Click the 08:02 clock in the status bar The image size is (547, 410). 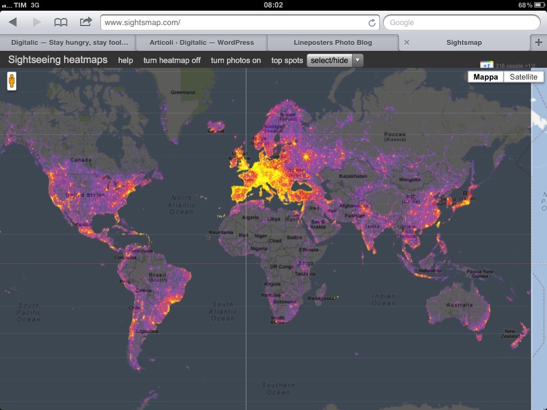[x=273, y=5]
